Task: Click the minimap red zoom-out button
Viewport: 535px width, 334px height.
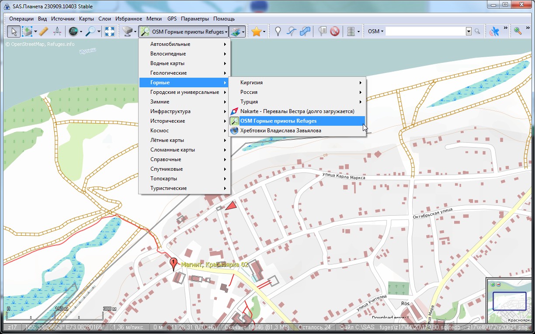Action: click(498, 285)
